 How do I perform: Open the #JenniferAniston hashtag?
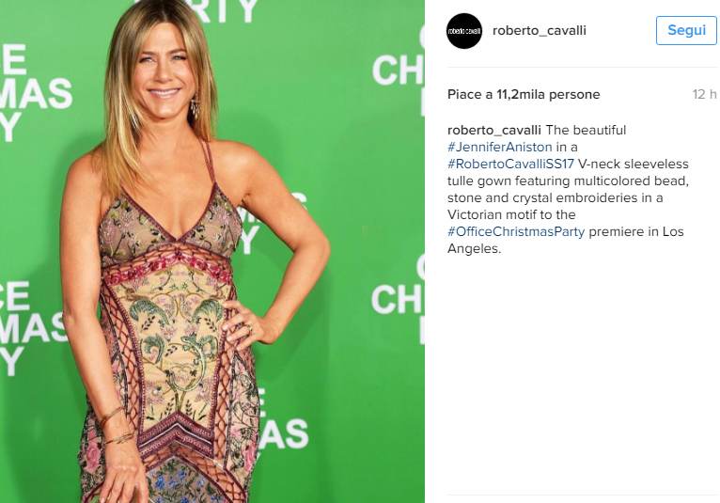click(x=500, y=147)
